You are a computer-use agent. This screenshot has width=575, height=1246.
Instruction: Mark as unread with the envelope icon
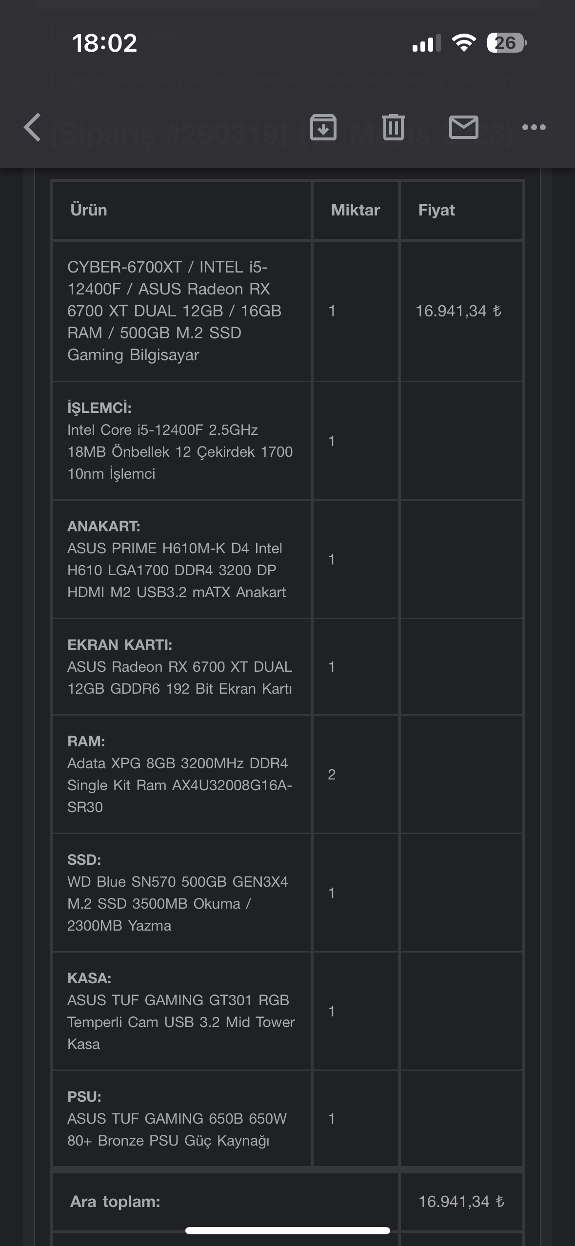pos(463,127)
